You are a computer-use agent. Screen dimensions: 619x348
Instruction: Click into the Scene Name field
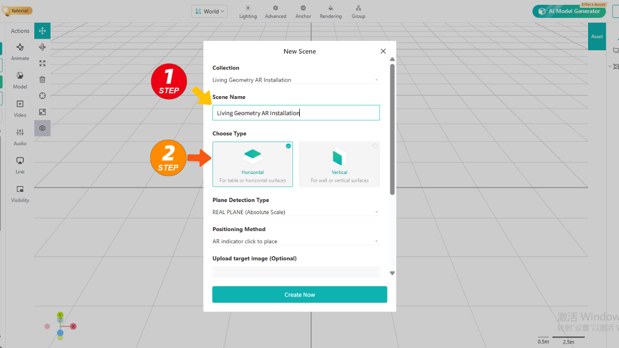pyautogui.click(x=295, y=113)
